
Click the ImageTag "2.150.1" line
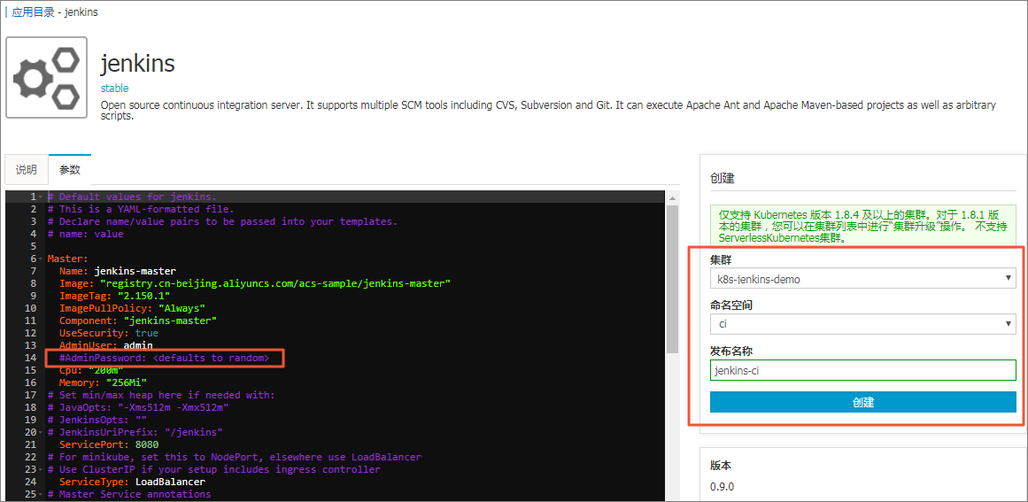pyautogui.click(x=114, y=296)
